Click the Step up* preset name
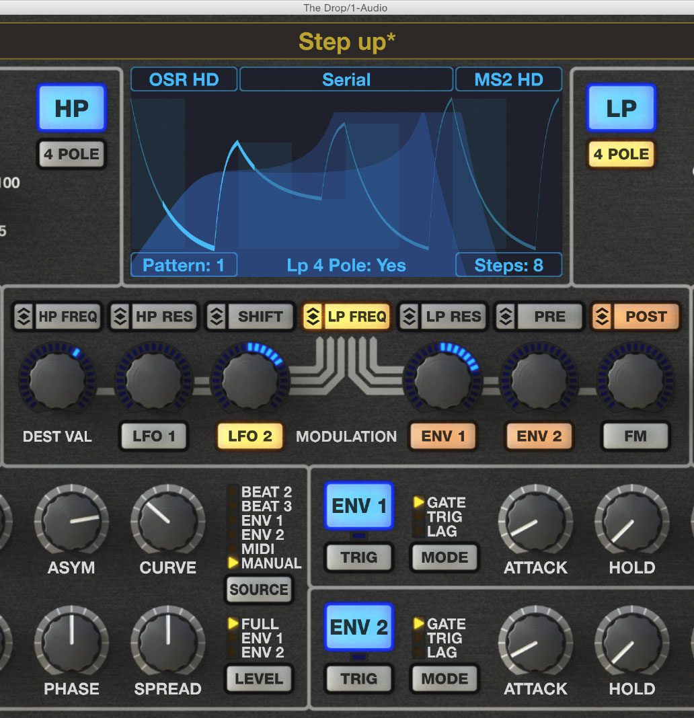Viewport: 694px width, 718px height. pyautogui.click(x=347, y=42)
